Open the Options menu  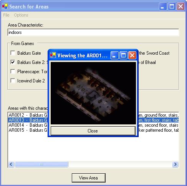21,15
